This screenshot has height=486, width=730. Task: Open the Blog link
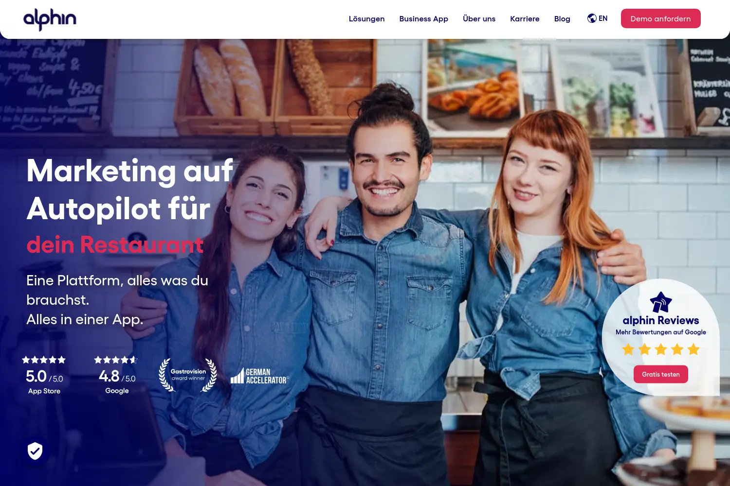pos(562,19)
